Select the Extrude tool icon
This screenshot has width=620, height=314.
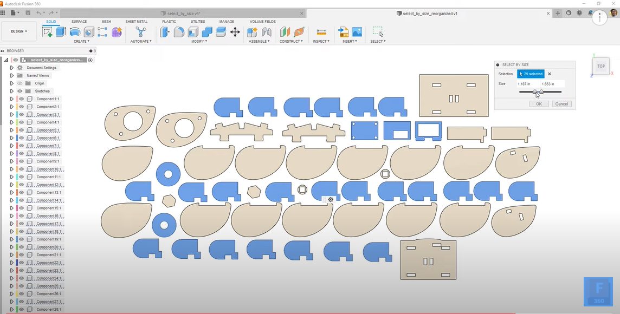tap(61, 32)
